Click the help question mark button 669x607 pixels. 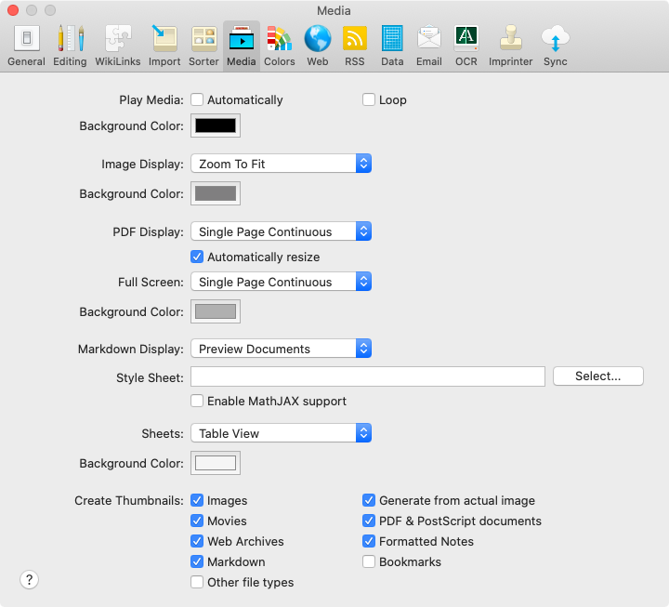point(29,580)
